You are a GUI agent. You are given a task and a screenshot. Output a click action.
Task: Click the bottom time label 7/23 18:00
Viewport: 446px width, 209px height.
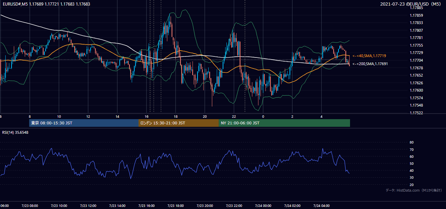pos(176,206)
